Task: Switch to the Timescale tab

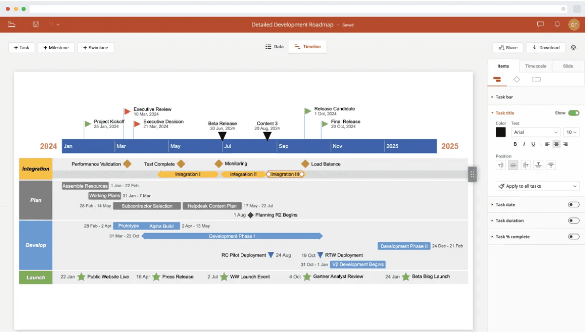Action: pos(535,65)
